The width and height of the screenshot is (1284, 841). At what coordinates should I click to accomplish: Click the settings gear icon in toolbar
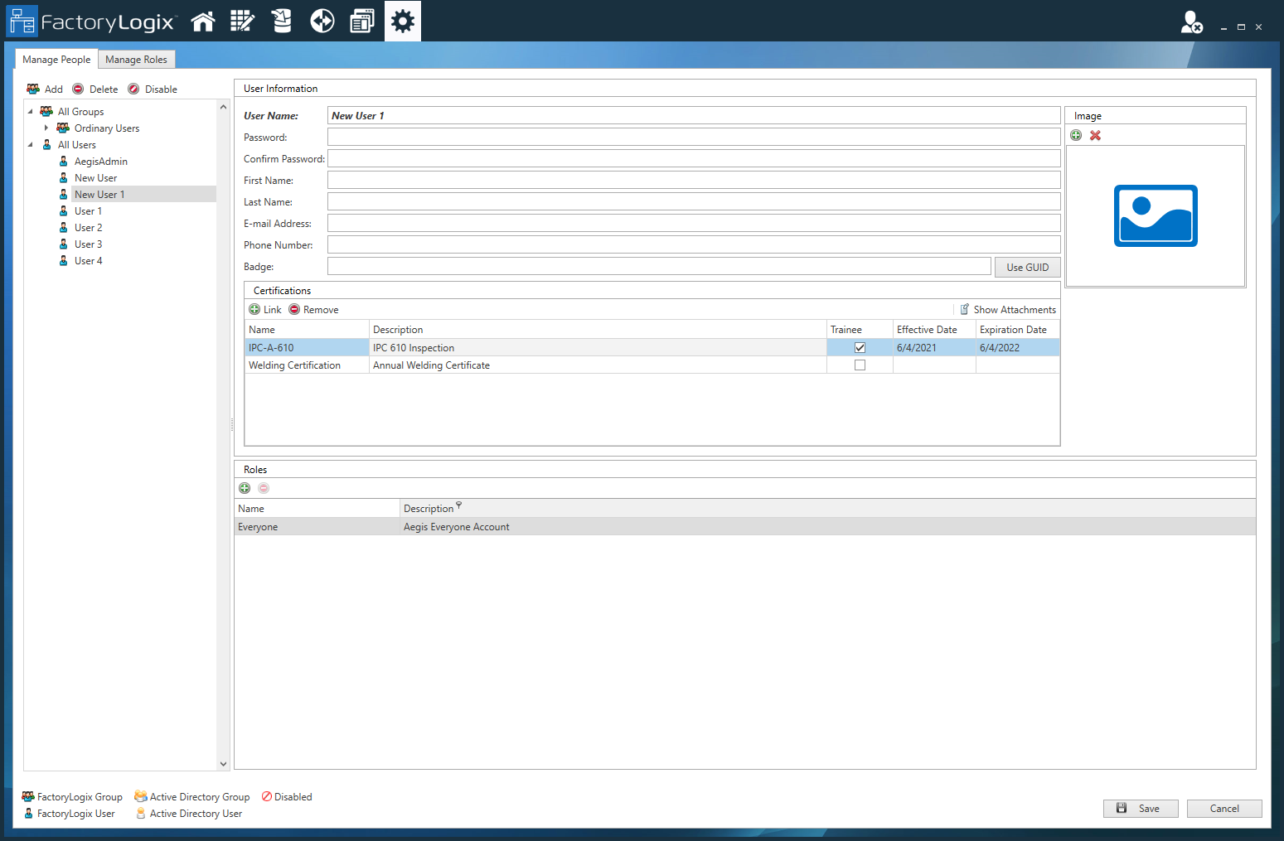point(403,22)
